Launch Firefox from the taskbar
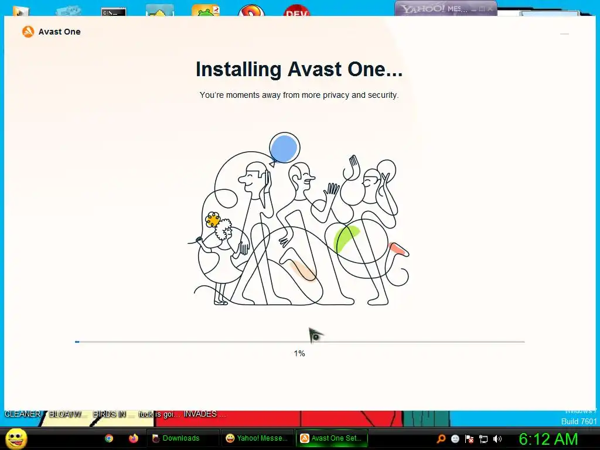 [133, 438]
